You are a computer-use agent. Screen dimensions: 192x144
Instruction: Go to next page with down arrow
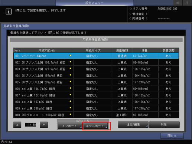[x=44, y=125]
